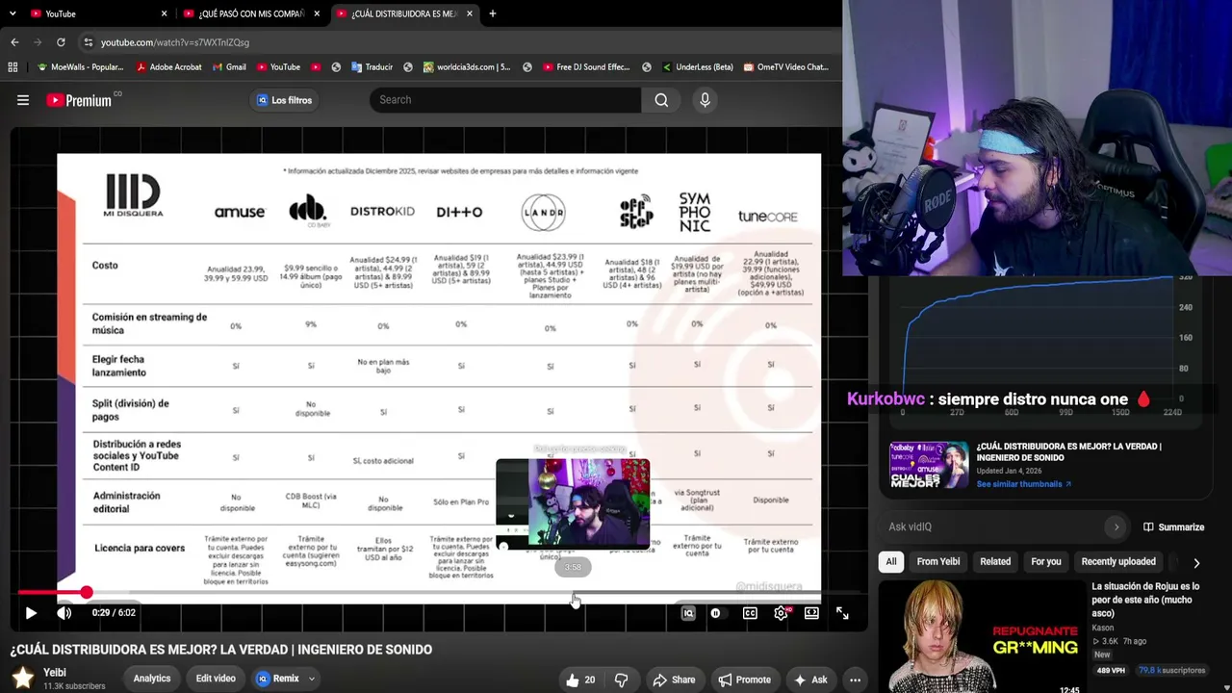Click the 79.8 k suscriptores badge
Image resolution: width=1232 pixels, height=693 pixels.
1173,670
